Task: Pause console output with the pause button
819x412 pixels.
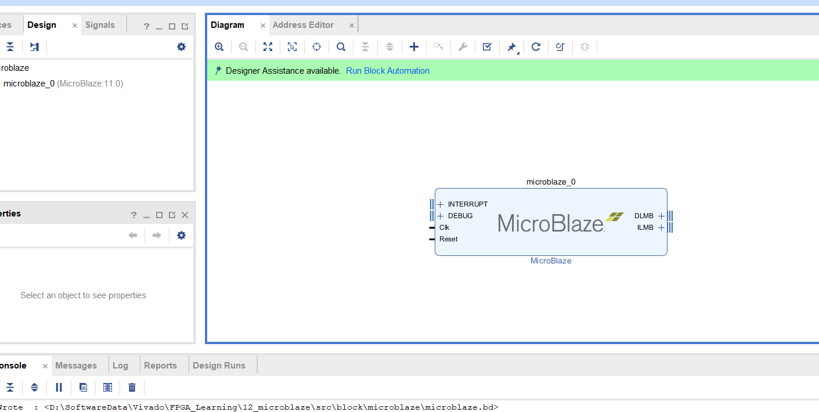Action: coord(59,387)
